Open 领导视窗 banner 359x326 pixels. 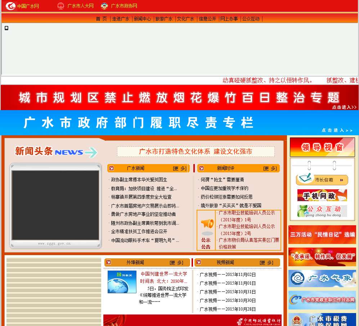[322, 147]
